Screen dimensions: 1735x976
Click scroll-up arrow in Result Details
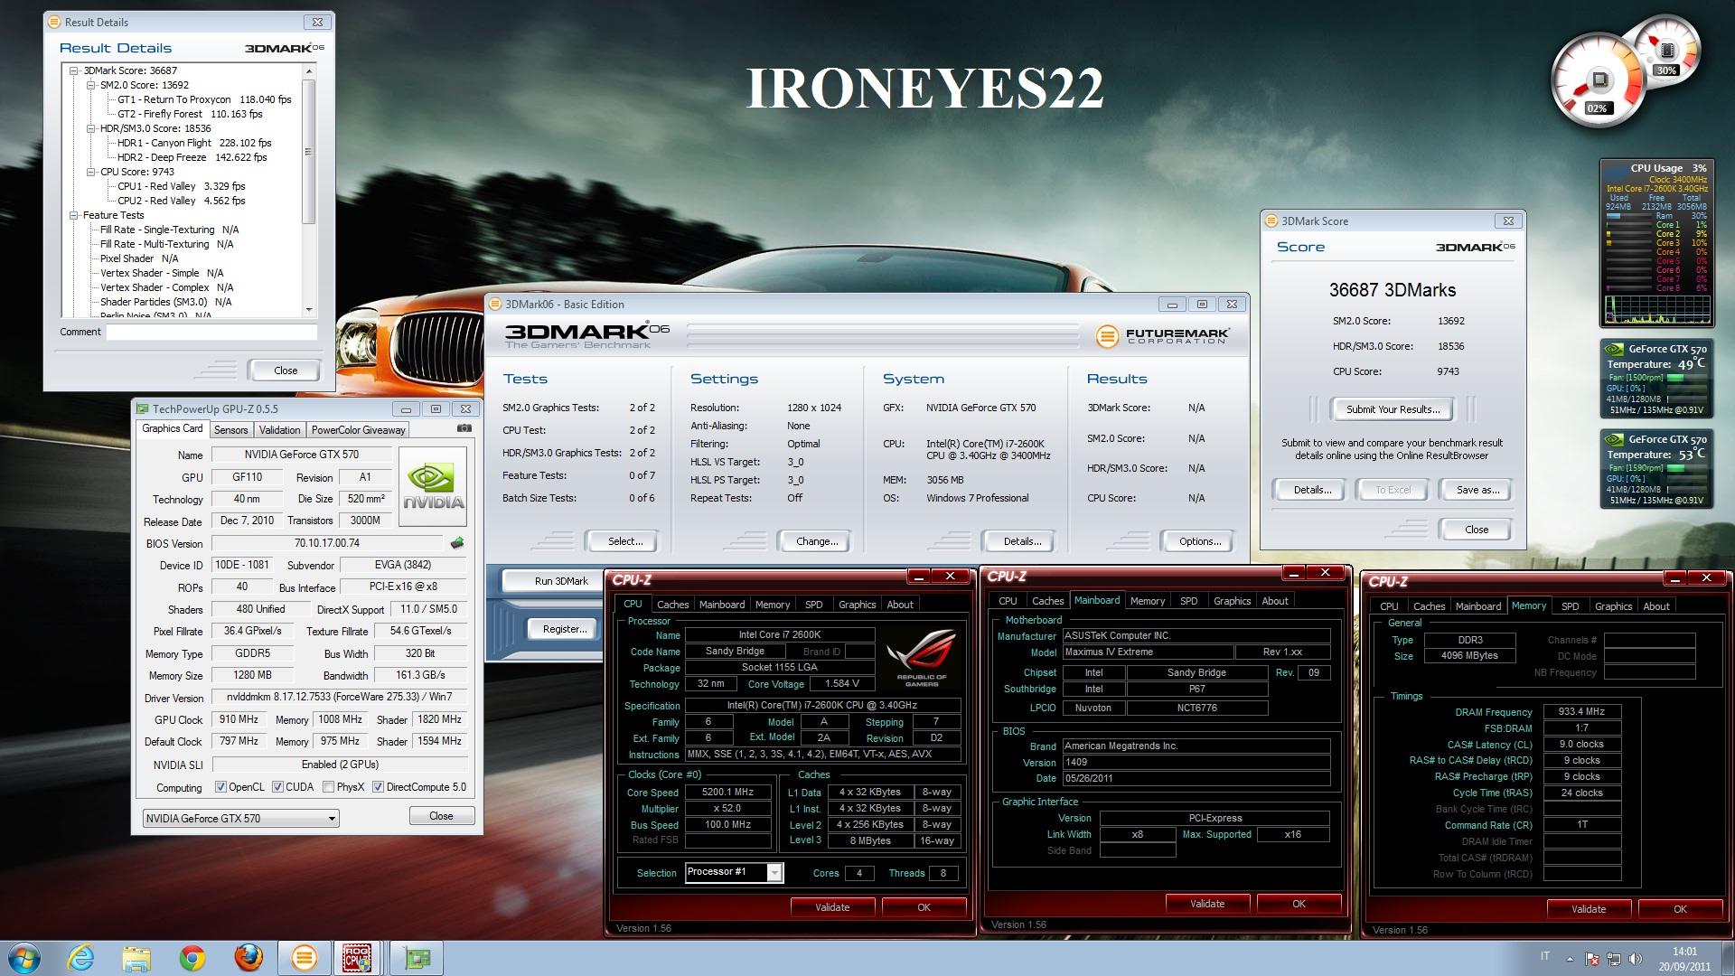click(x=309, y=70)
